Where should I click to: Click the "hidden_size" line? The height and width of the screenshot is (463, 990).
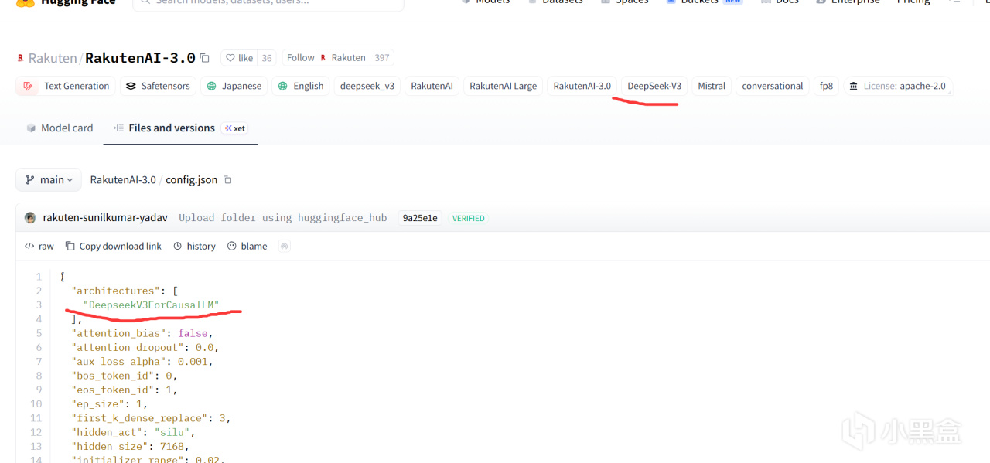coord(130,446)
